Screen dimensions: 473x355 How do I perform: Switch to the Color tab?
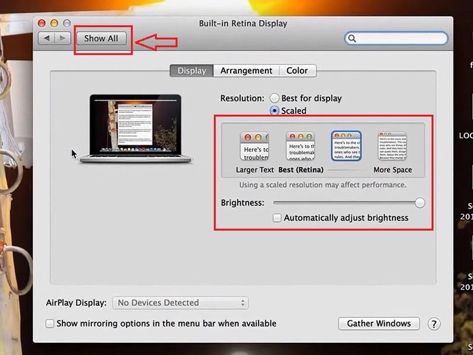click(x=297, y=70)
